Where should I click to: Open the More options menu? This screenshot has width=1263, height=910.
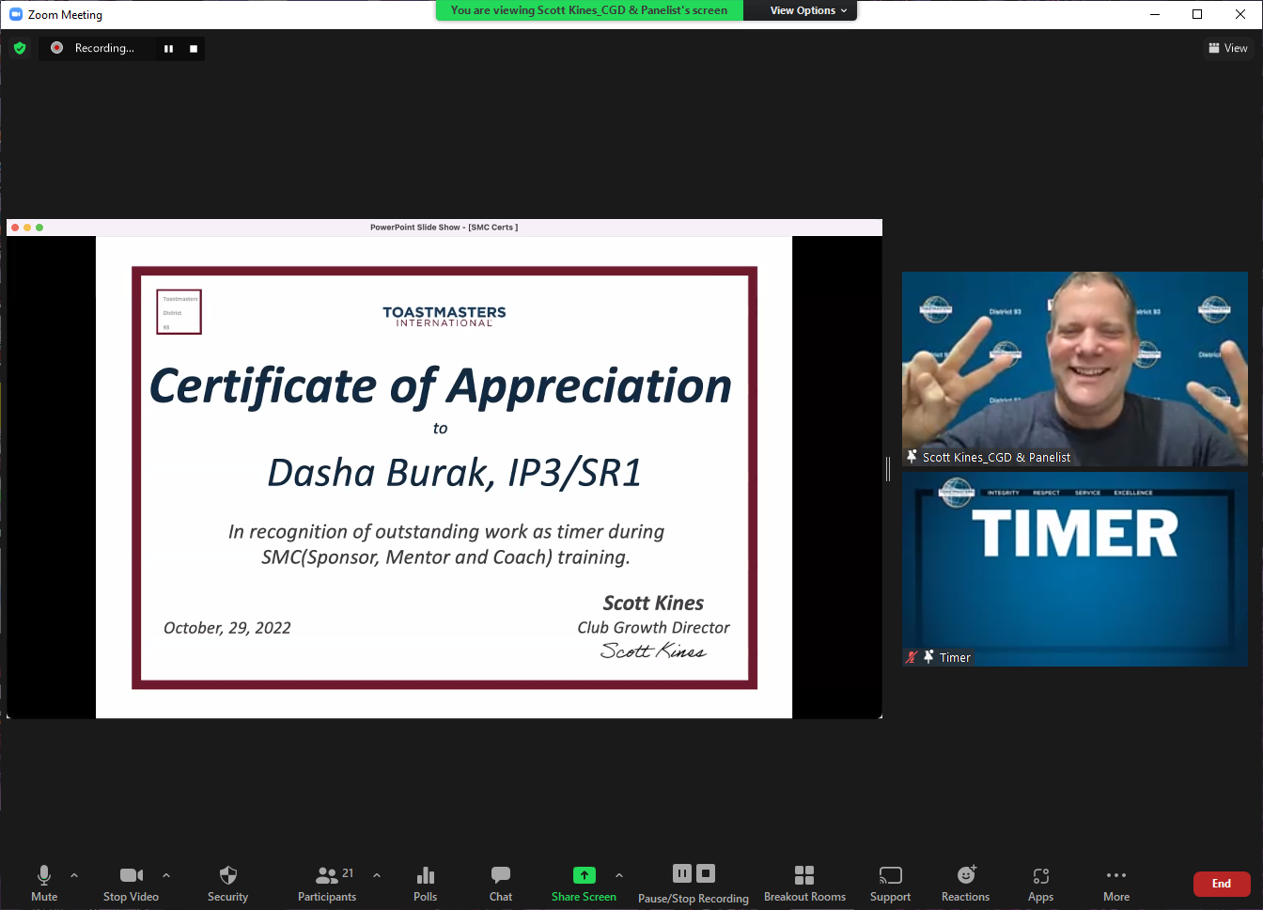pos(1116,884)
